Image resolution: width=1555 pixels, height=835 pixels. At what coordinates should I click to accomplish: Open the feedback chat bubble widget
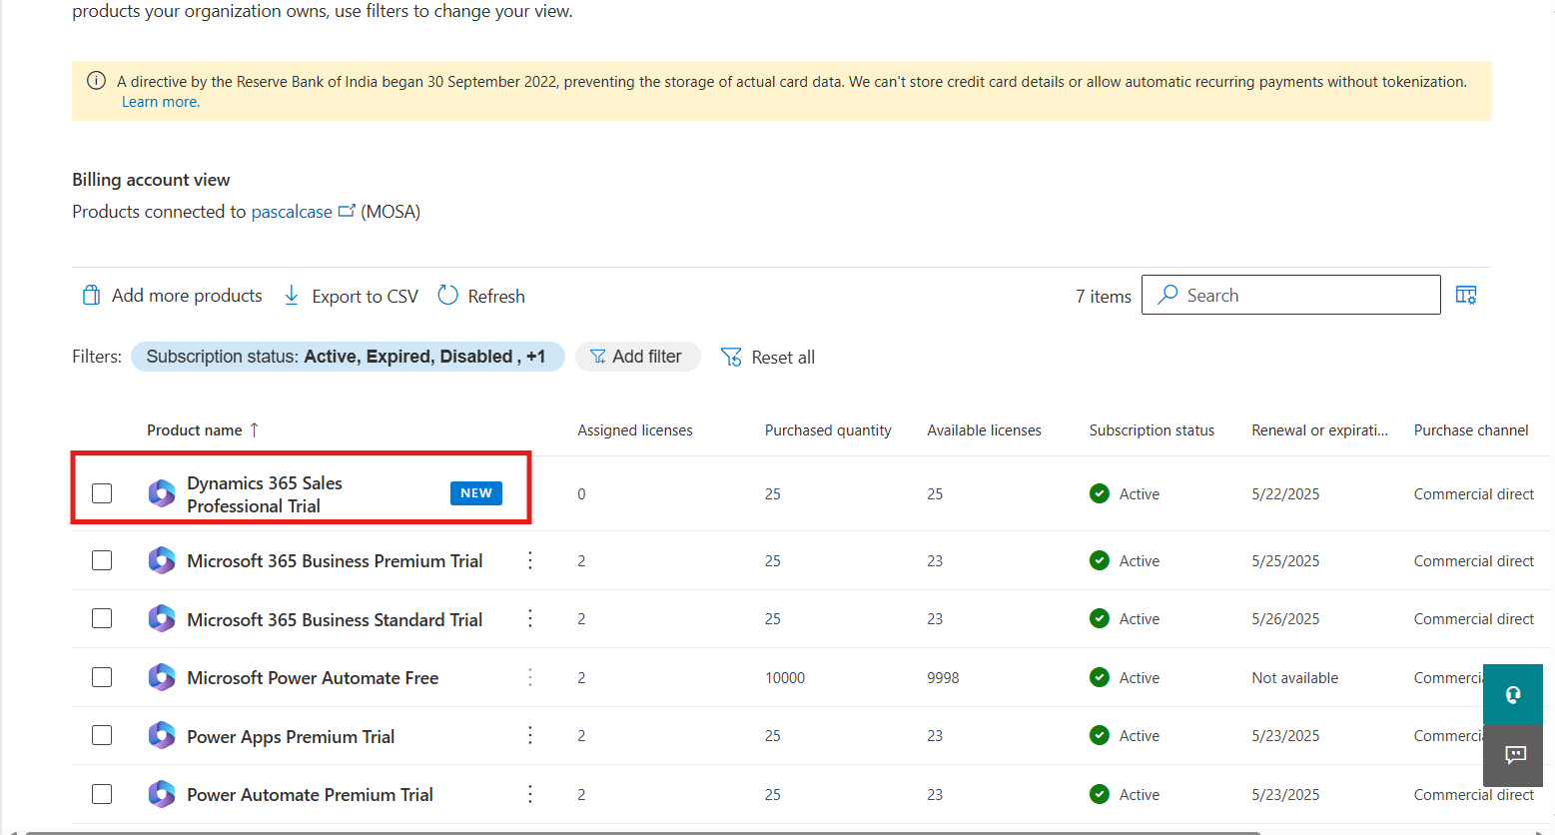point(1514,755)
